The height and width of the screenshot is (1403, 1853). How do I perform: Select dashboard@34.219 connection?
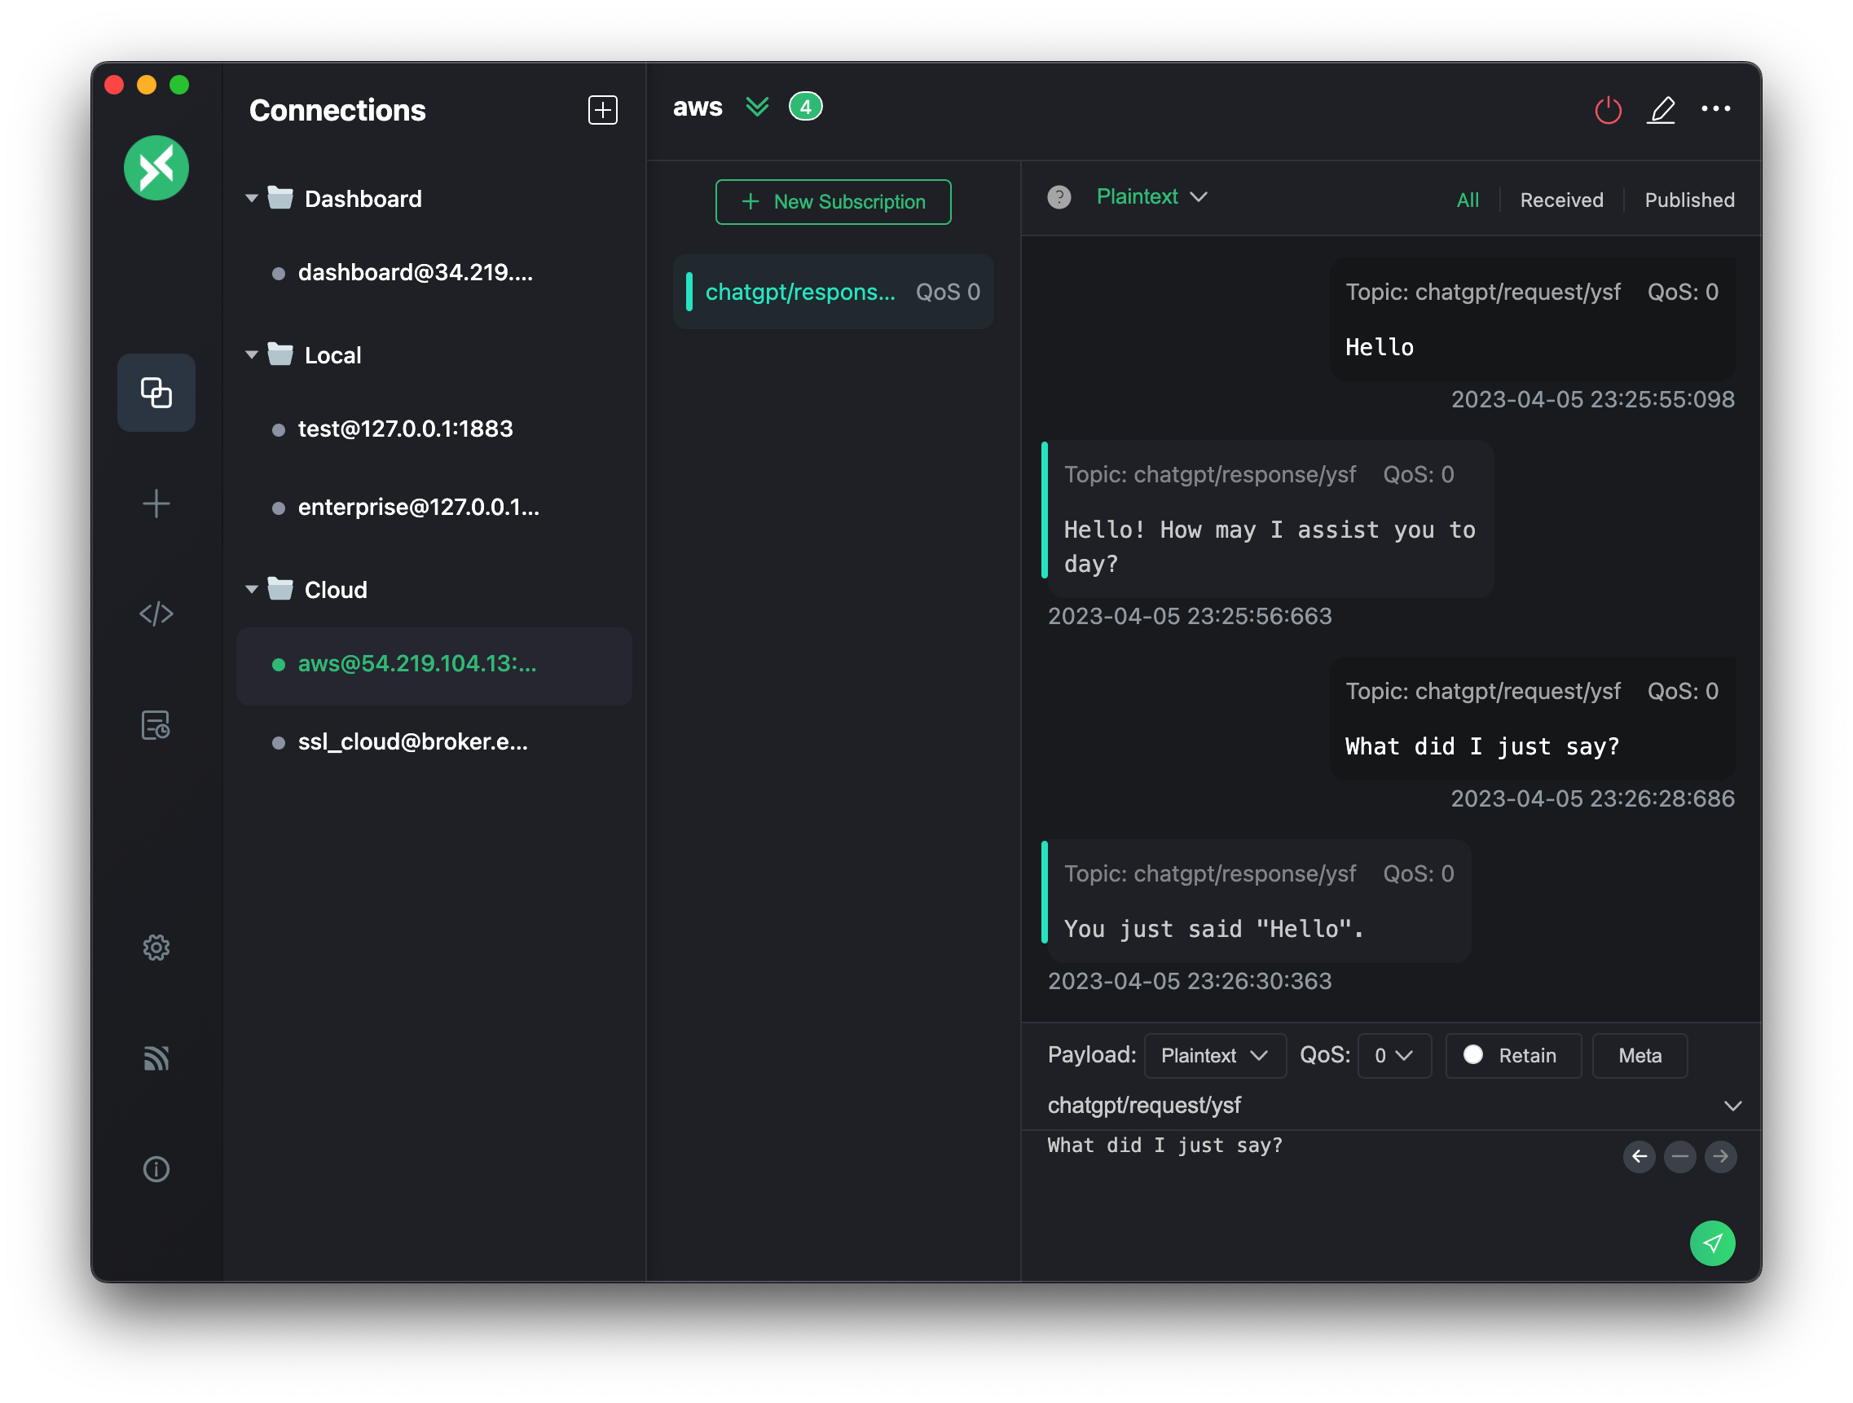[x=434, y=273]
